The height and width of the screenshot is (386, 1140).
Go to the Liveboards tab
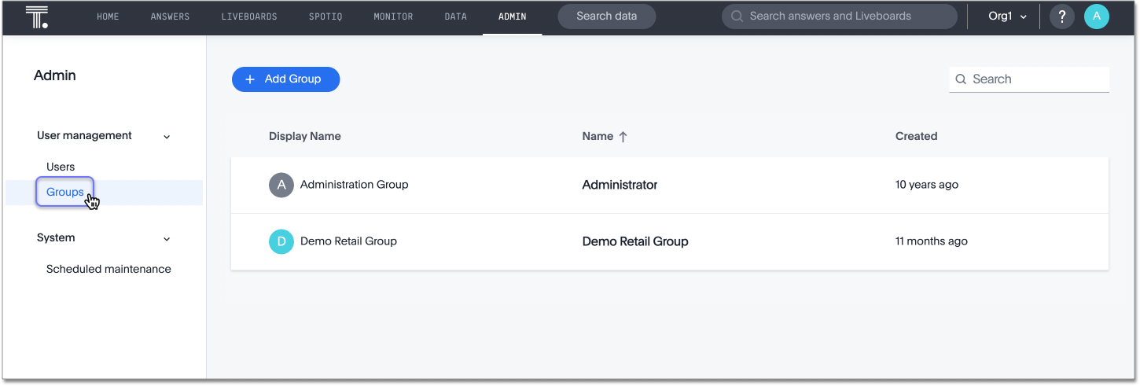248,17
